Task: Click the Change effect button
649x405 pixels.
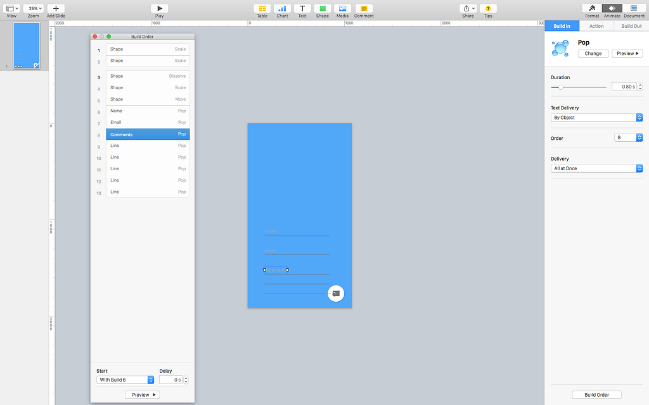Action: 593,53
